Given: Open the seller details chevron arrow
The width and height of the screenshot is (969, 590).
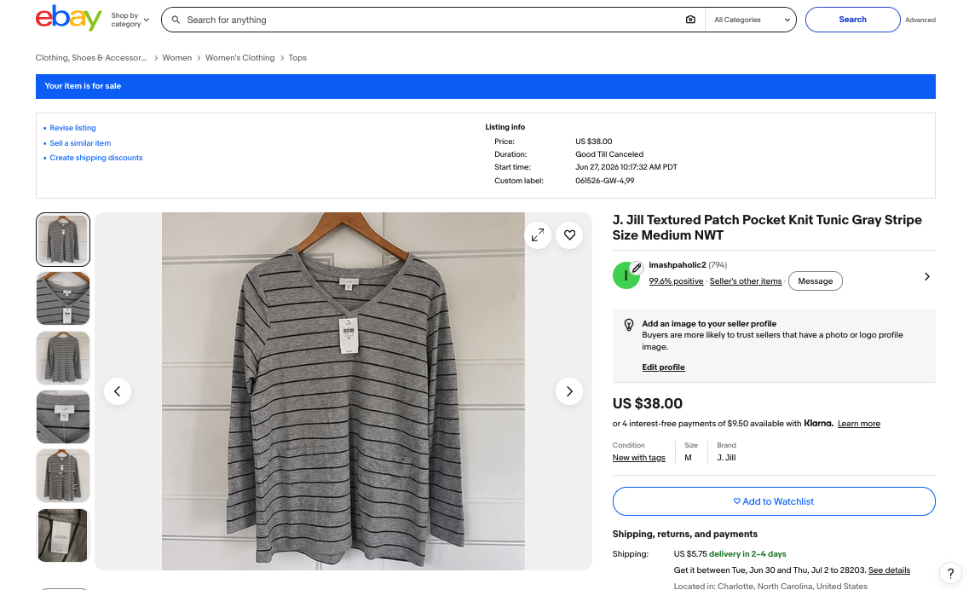Looking at the screenshot, I should pos(926,276).
